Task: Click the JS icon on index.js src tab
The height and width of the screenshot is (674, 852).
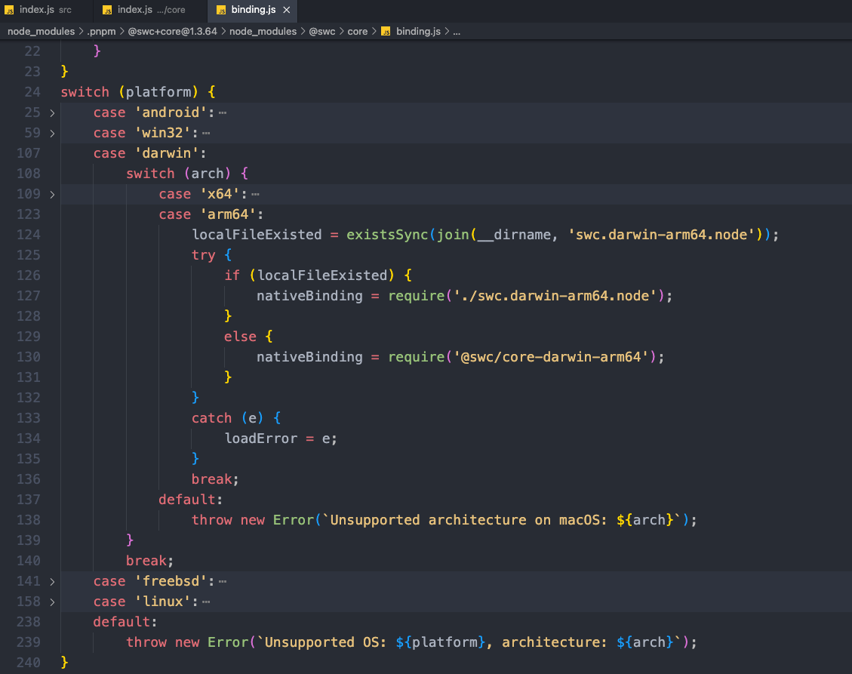Action: pyautogui.click(x=9, y=10)
